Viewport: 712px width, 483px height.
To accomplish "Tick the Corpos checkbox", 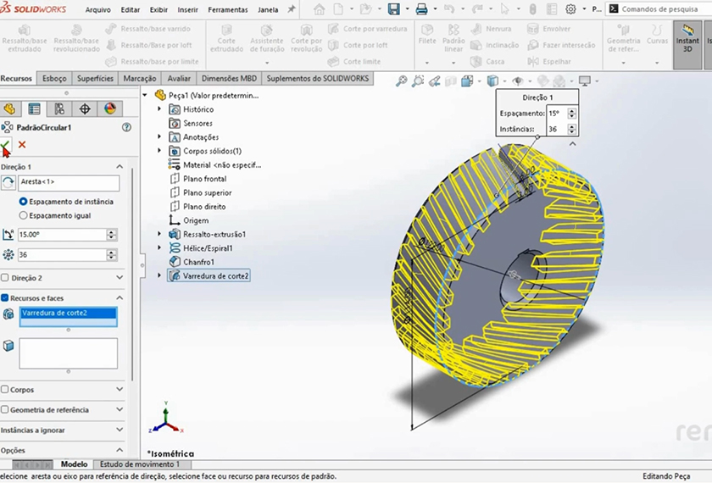I will (5, 390).
